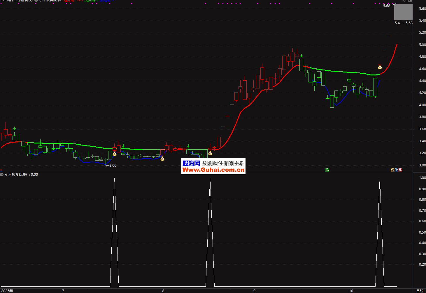
Task: Click the green arrow beside the first money bag
Action: (123, 146)
